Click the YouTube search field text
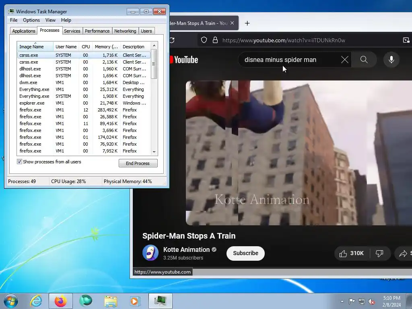This screenshot has width=412, height=309. coord(280,60)
